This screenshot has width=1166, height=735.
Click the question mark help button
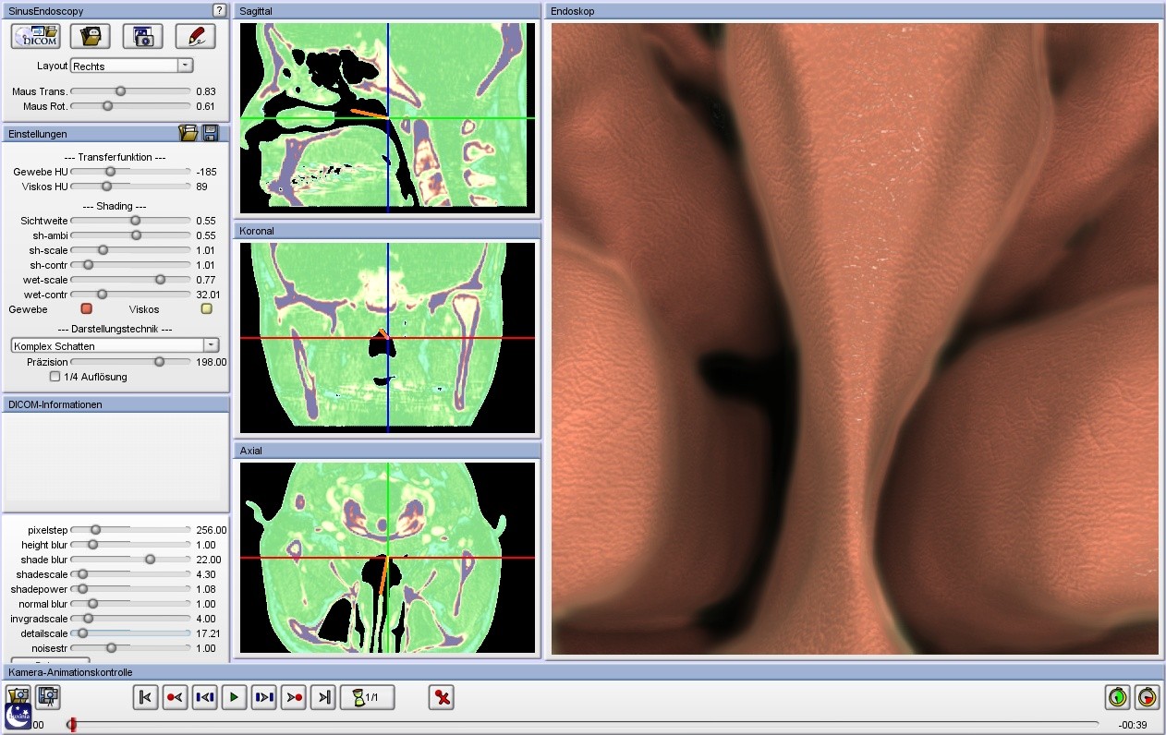coord(219,10)
